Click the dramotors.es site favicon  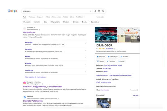[24, 29]
